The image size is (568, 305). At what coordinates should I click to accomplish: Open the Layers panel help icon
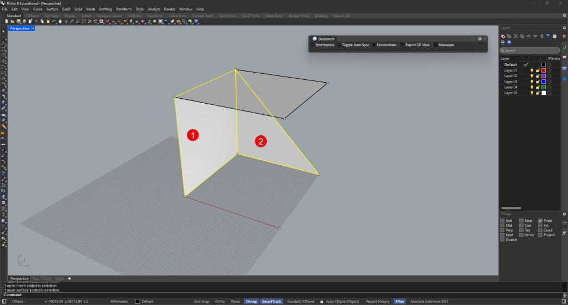(x=509, y=42)
